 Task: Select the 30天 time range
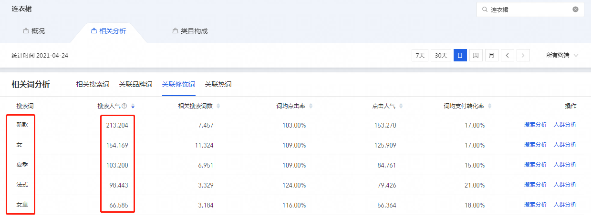(x=441, y=55)
